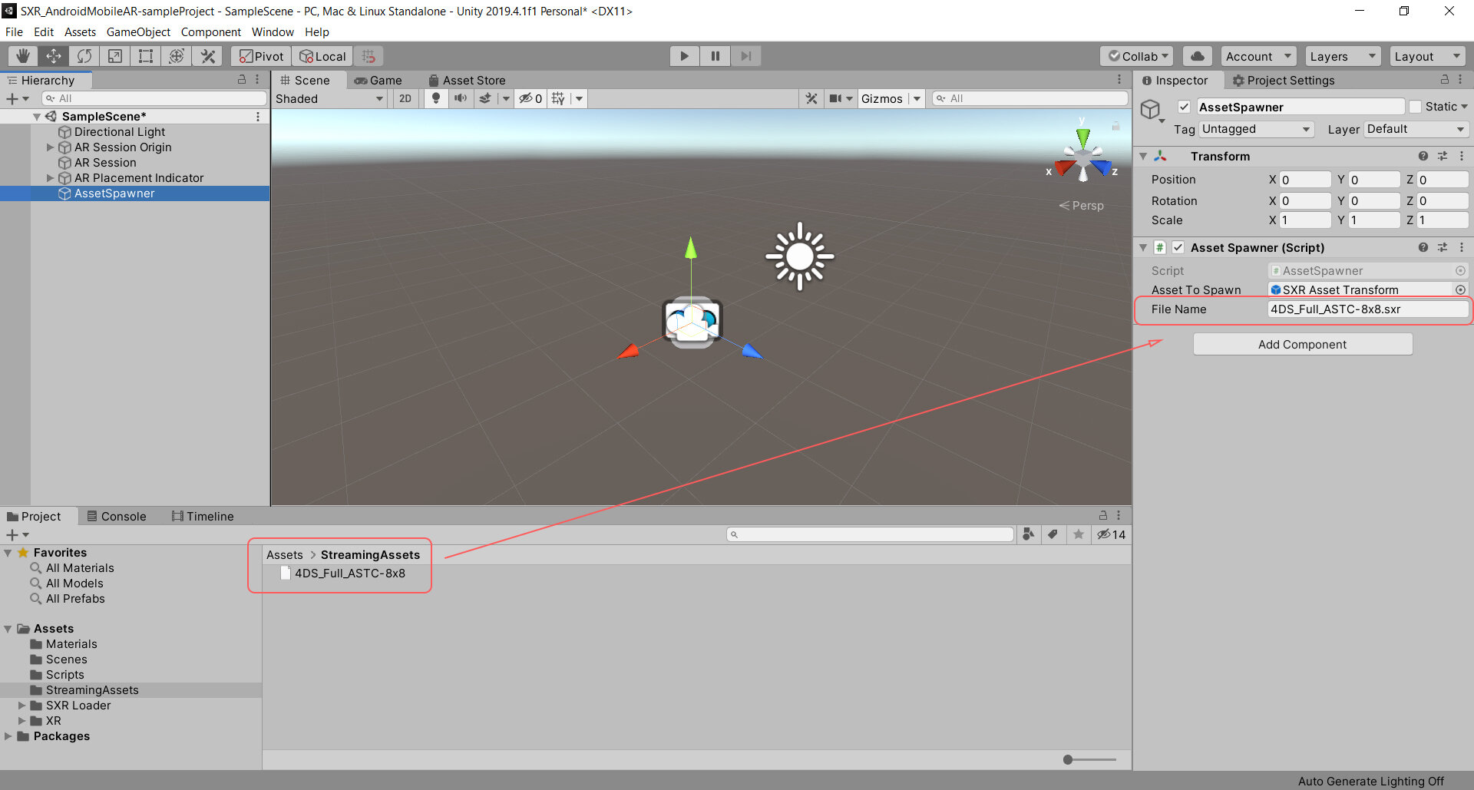Lock the Hierarchy panel
Screen dimensions: 1474x790
(x=242, y=79)
